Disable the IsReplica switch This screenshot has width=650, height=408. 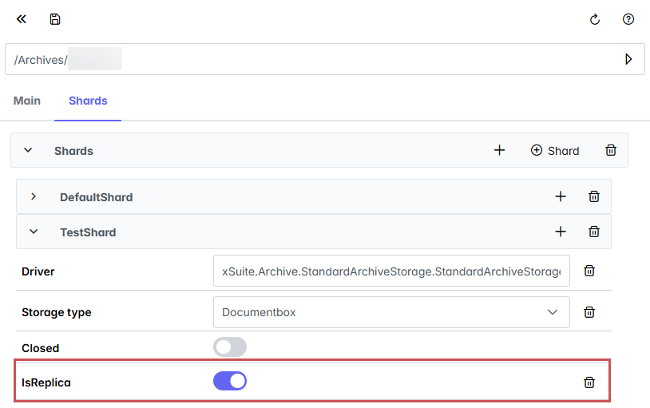230,381
